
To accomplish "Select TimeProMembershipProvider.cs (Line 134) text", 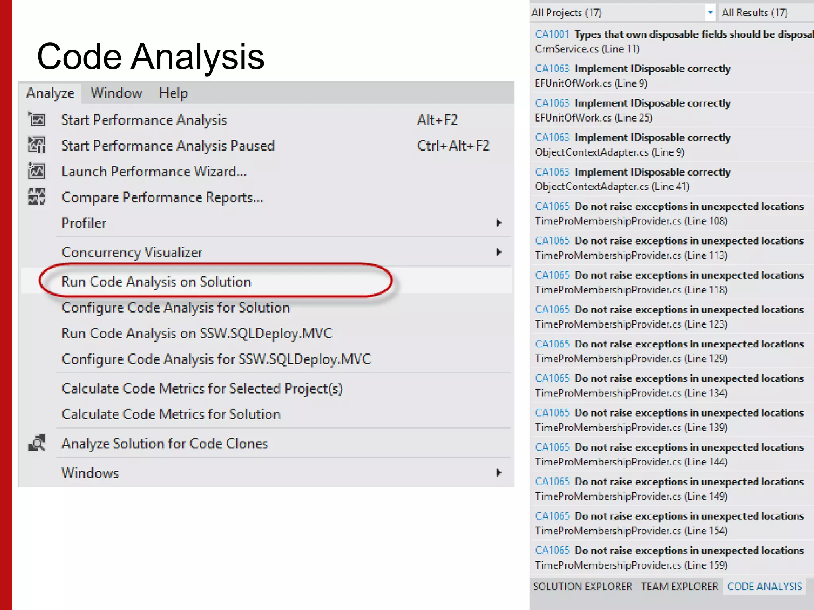I will [x=631, y=393].
